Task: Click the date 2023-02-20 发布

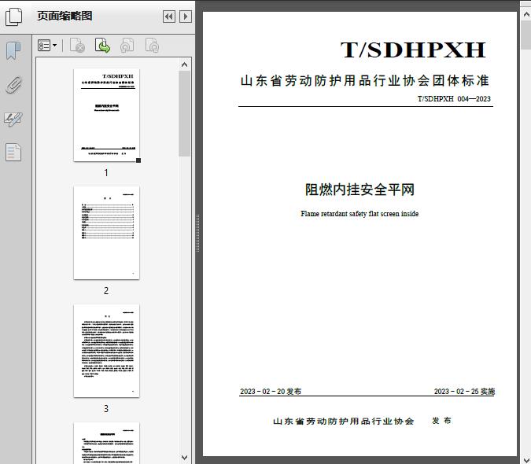Action: pos(271,391)
